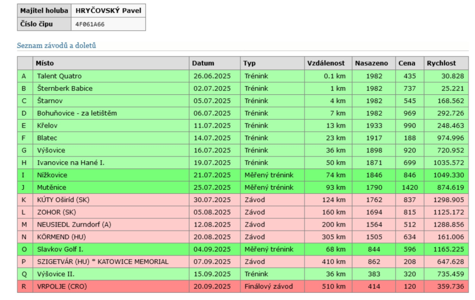Select the KÚTY Oširíd (SK) race
Viewport: 475px width, 300px height.
pos(66,200)
